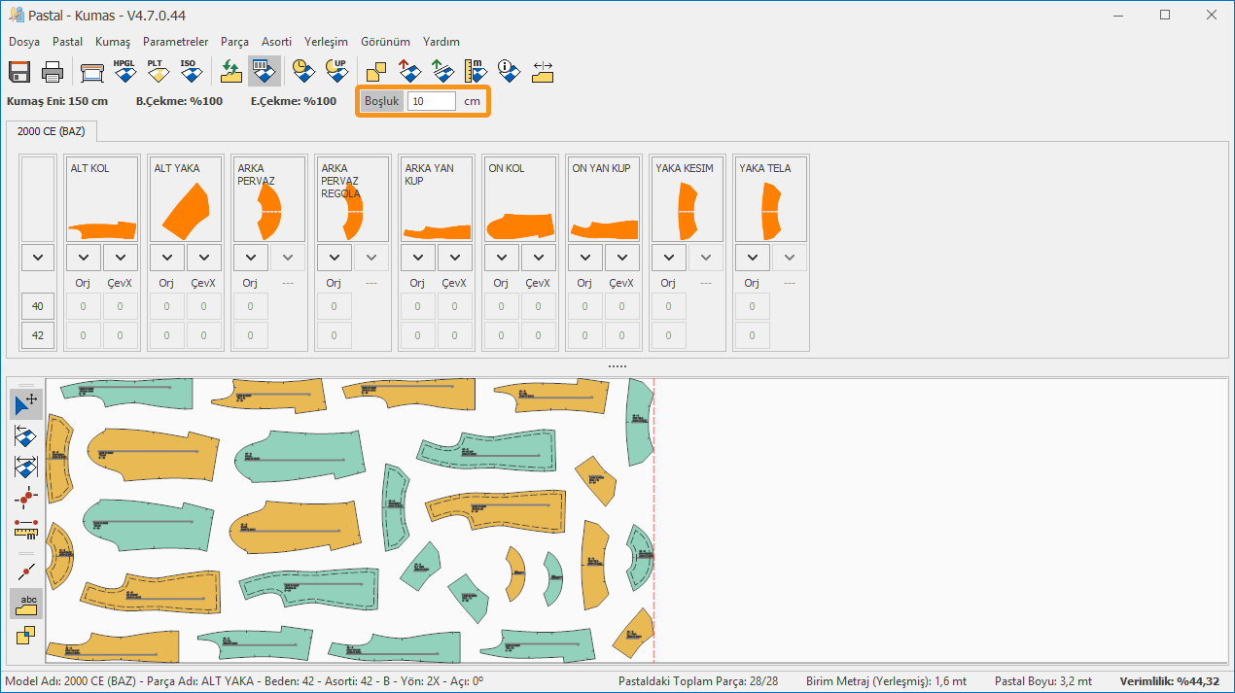
Task: Click the size 40 row button
Action: pos(38,306)
